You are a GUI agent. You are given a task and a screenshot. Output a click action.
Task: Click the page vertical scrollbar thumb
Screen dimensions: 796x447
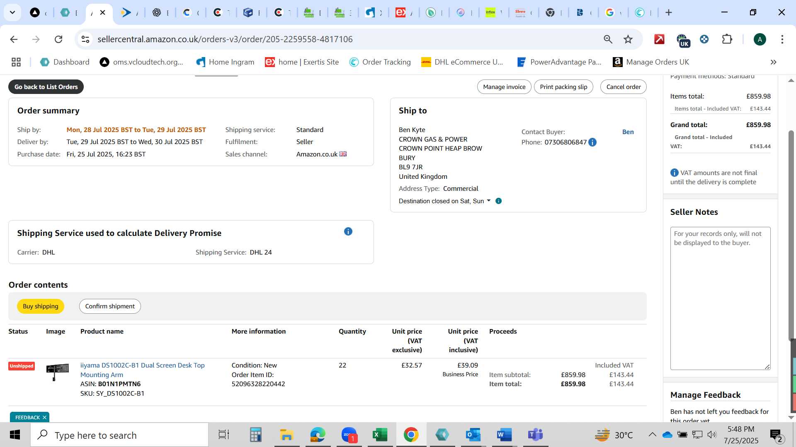point(791,236)
